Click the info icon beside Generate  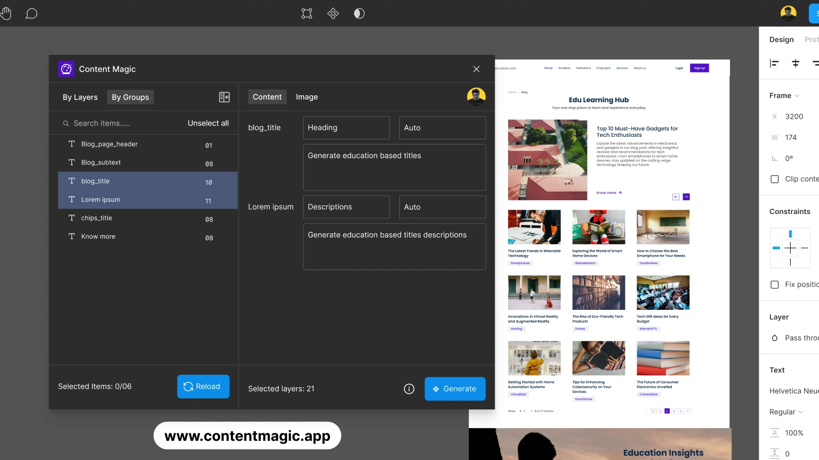[x=409, y=389]
